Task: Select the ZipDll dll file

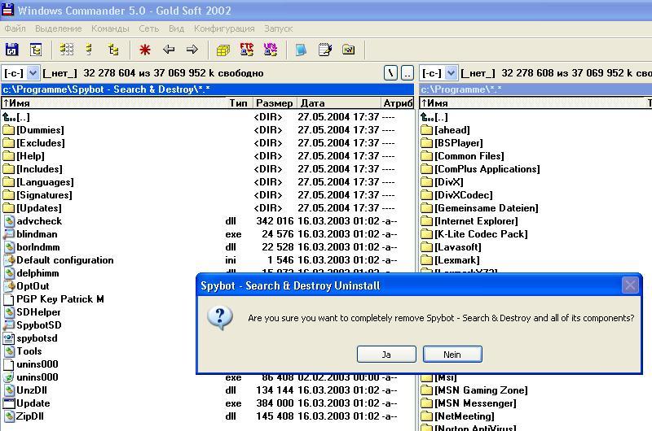Action: [x=208, y=416]
